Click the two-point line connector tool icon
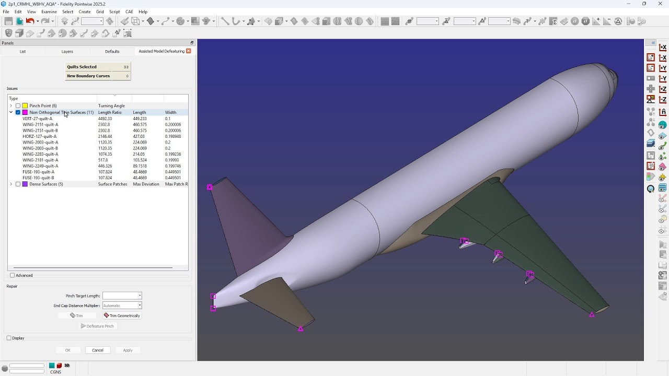 [x=225, y=21]
